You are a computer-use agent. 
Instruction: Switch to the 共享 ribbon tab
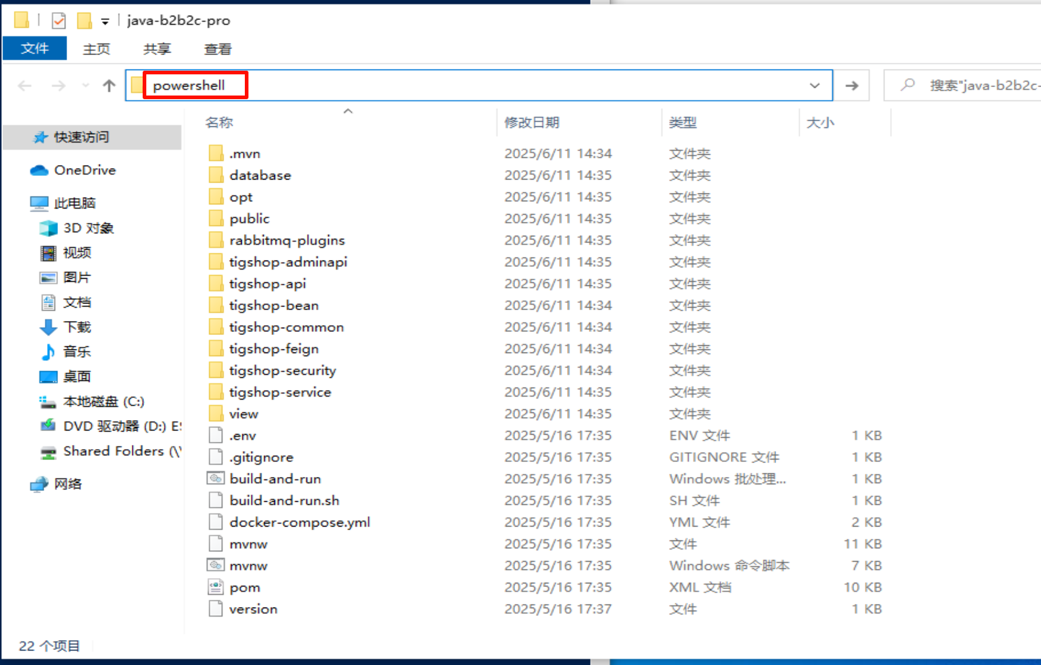coord(157,49)
